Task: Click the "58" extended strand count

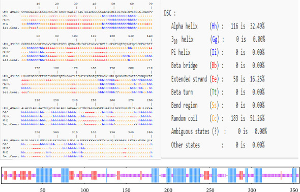Action: tap(236, 79)
